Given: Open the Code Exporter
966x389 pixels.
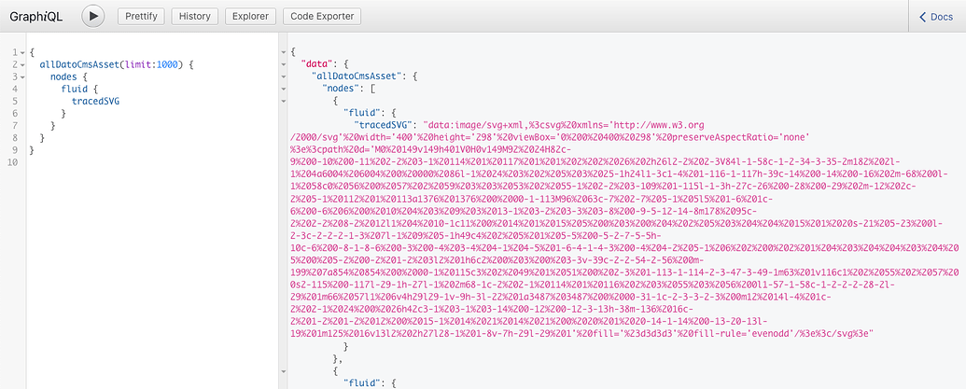Looking at the screenshot, I should 322,17.
